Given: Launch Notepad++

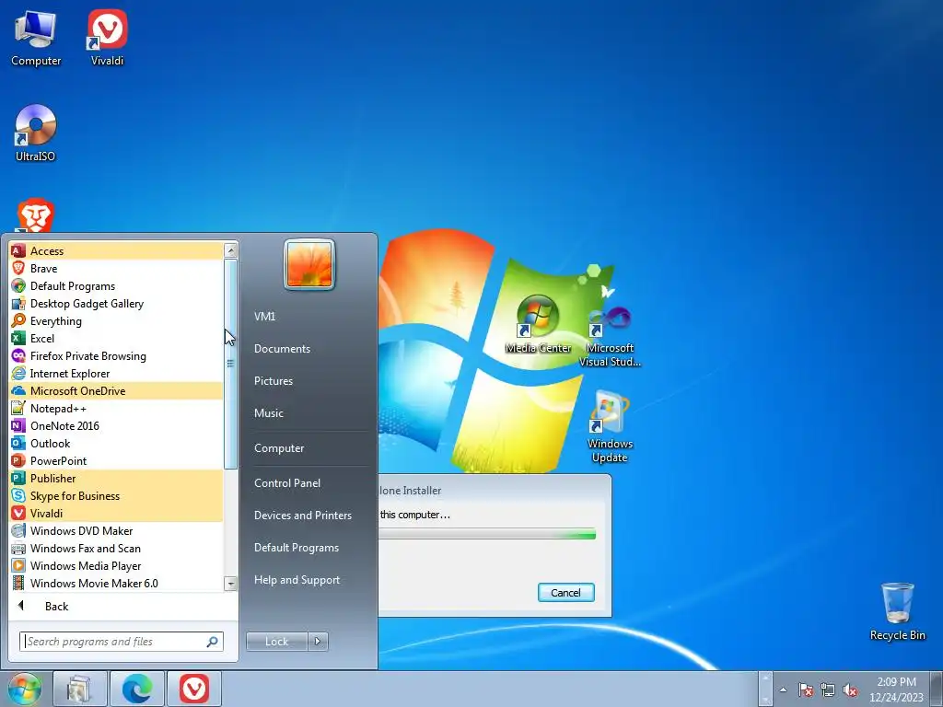Looking at the screenshot, I should pyautogui.click(x=115, y=408).
